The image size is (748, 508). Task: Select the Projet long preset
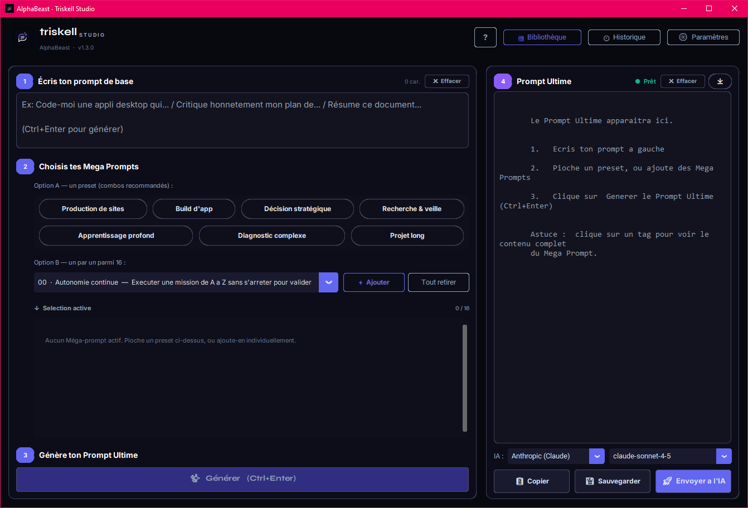pos(407,236)
